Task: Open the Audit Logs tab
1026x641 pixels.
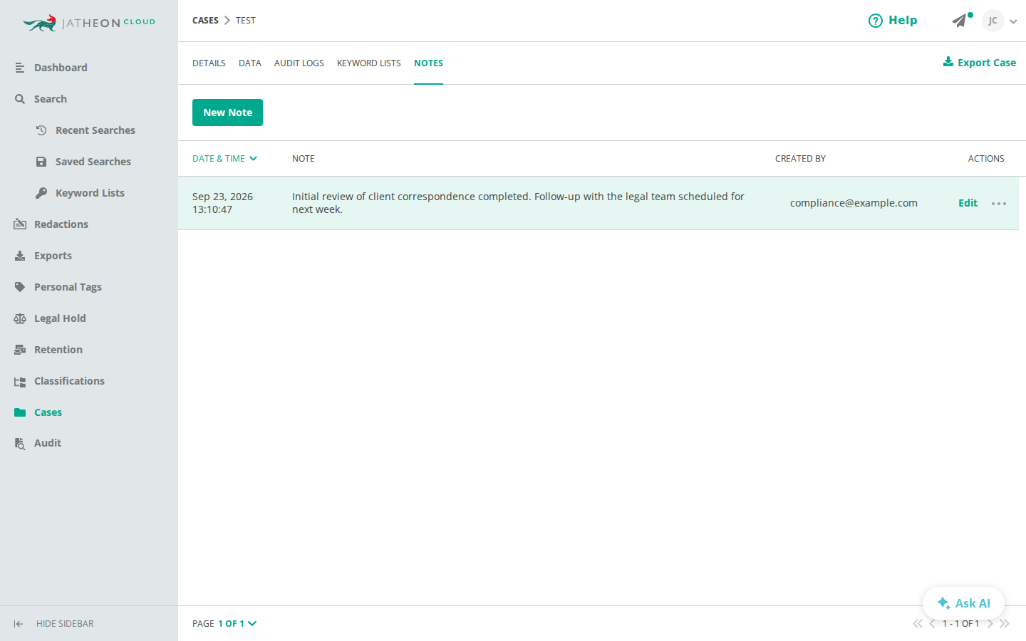Action: (299, 63)
